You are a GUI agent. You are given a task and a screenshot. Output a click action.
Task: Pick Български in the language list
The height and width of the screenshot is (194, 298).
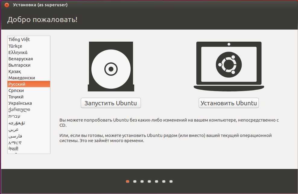click(29, 65)
